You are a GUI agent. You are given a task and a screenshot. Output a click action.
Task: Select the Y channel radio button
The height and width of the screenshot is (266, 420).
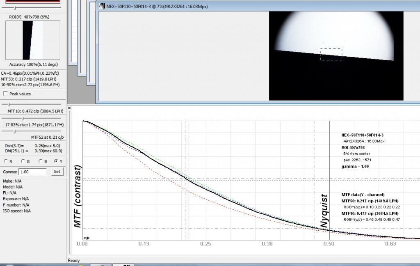(56, 161)
